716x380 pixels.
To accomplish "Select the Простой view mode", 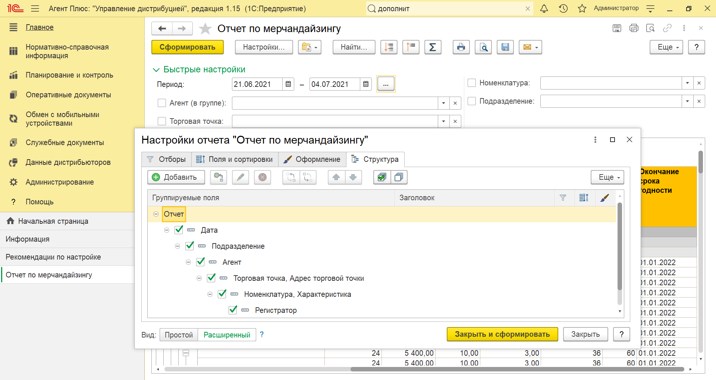I will tap(179, 335).
